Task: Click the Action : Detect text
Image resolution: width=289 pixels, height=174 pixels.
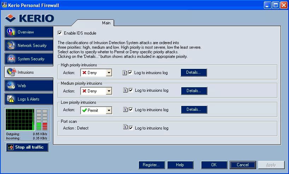Action: pos(76,128)
